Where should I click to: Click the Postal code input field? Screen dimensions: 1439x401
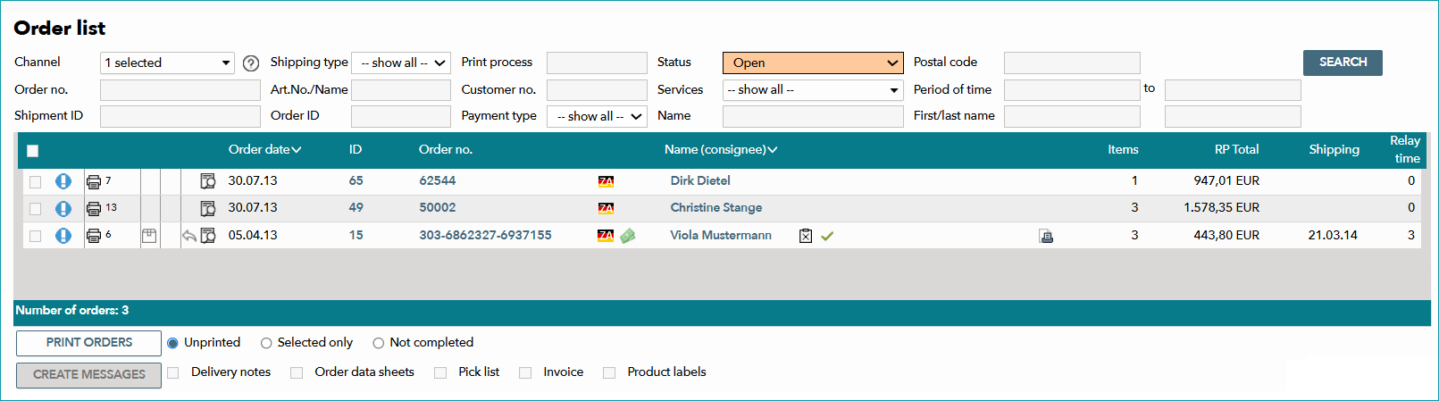tap(1072, 63)
